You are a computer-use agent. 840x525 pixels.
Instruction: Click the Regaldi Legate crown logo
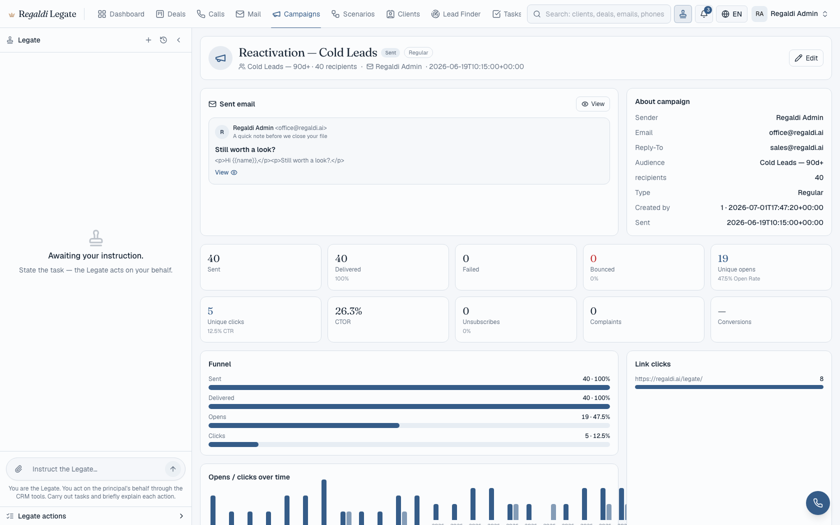point(11,14)
